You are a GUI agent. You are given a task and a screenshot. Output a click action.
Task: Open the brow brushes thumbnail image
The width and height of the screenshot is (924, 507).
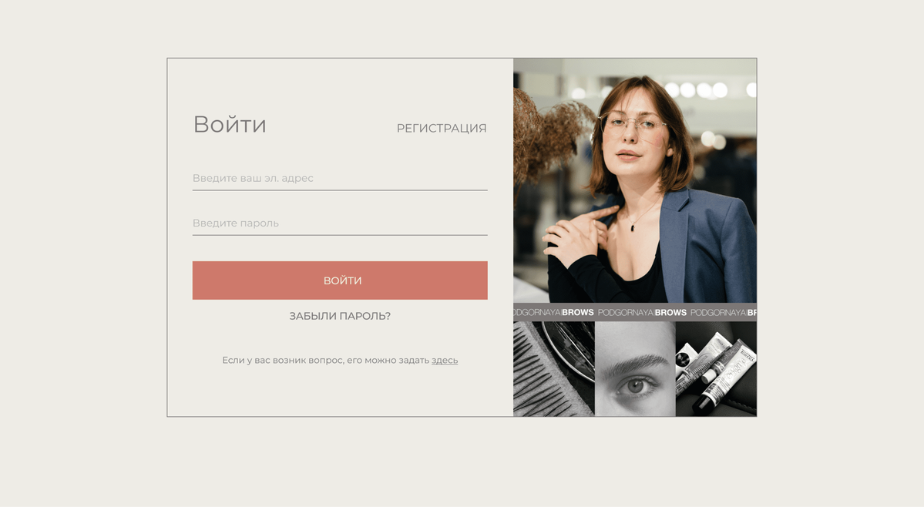tap(553, 369)
